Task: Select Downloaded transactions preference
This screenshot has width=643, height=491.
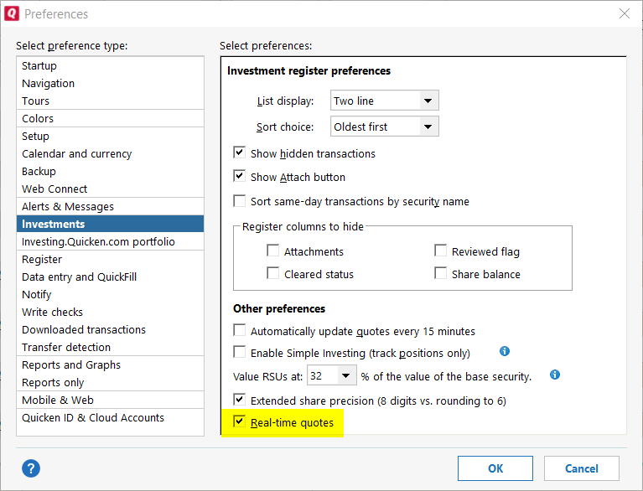Action: [110, 330]
